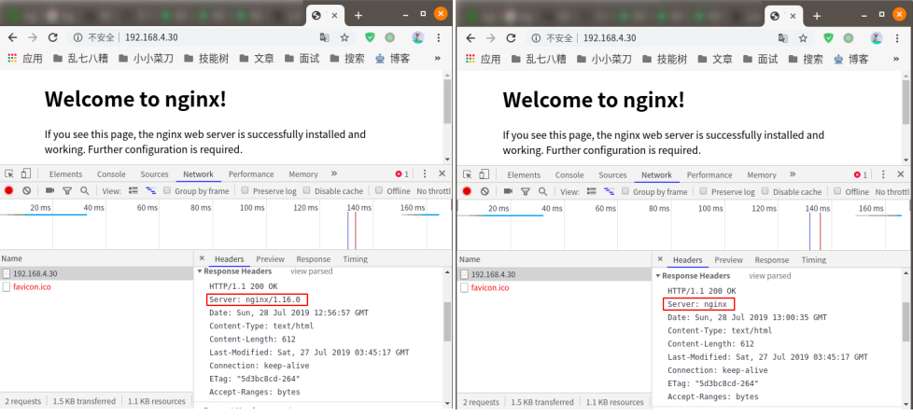Open the Elements tab in left DevTools

tap(65, 174)
